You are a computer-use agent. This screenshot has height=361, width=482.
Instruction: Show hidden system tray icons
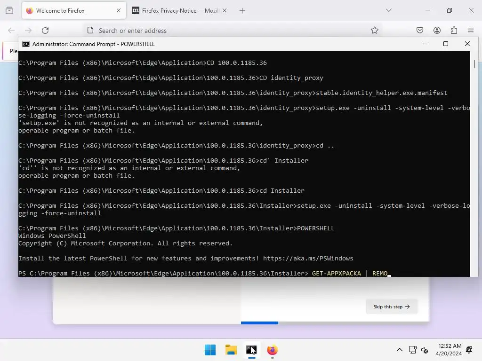tap(399, 350)
